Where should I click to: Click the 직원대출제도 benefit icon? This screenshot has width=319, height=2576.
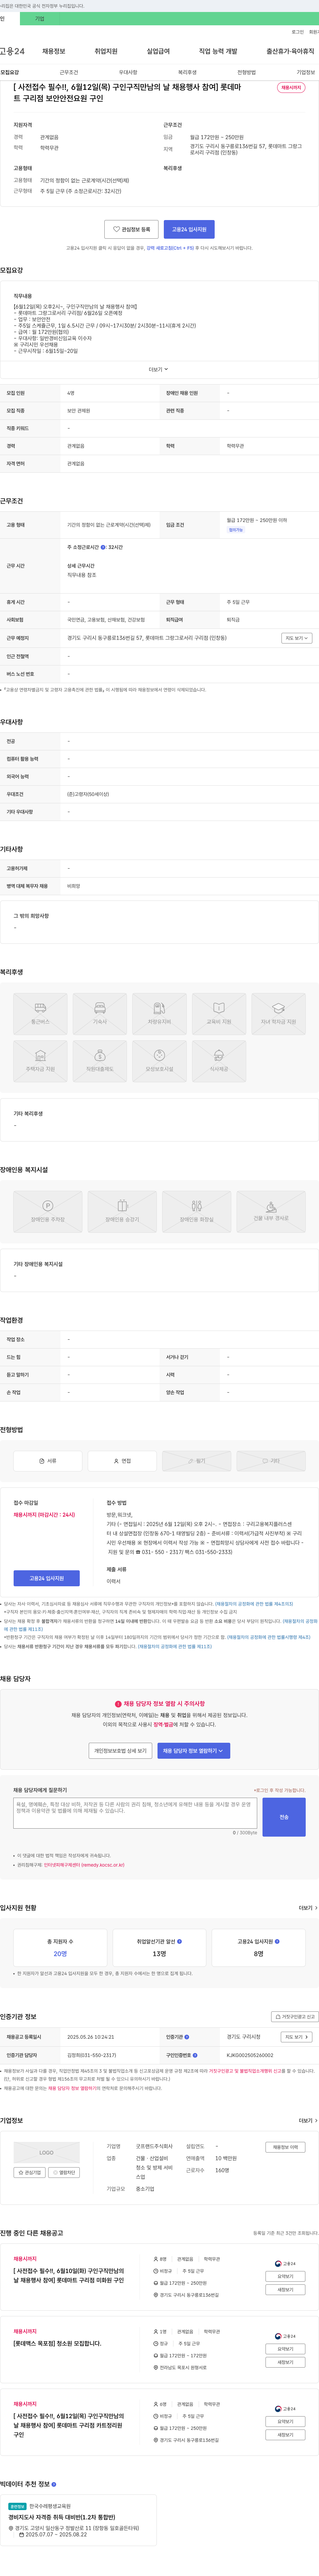click(100, 1061)
